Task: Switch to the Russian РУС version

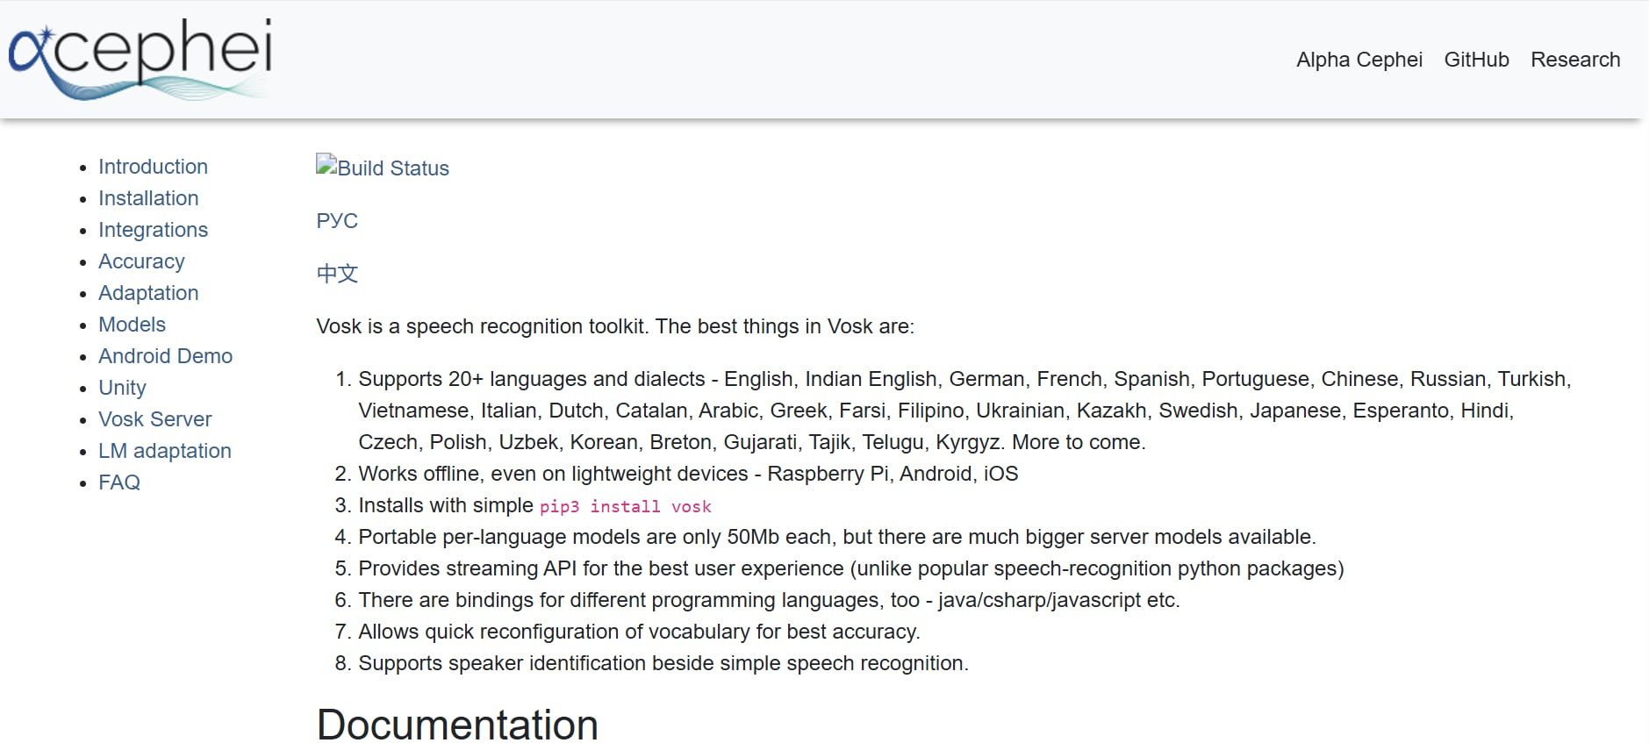Action: [x=337, y=221]
